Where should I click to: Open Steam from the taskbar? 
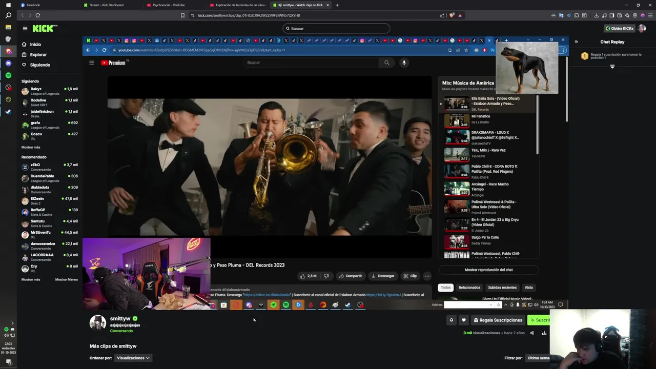coord(8,112)
